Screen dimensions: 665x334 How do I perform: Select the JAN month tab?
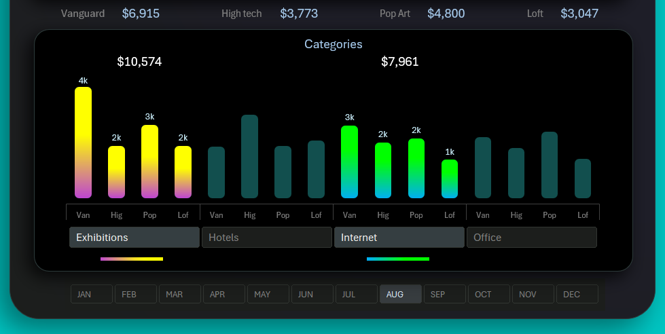[91, 294]
